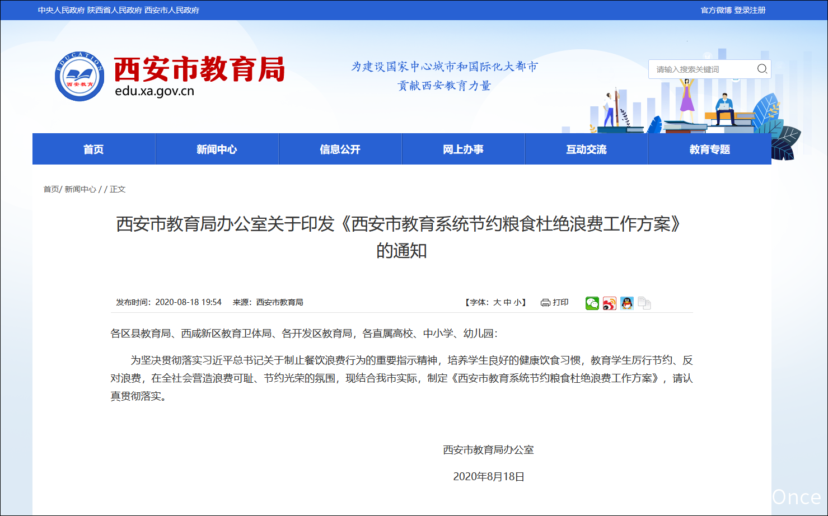
Task: Open the 教育专题 navigation tab
Action: pos(710,149)
